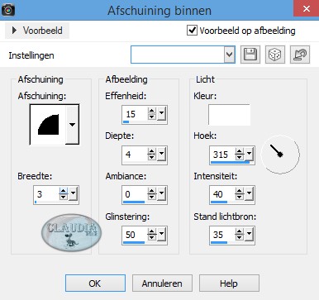The height and width of the screenshot is (300, 319).
Task: Click the randomize parameters dice icon
Action: click(274, 55)
